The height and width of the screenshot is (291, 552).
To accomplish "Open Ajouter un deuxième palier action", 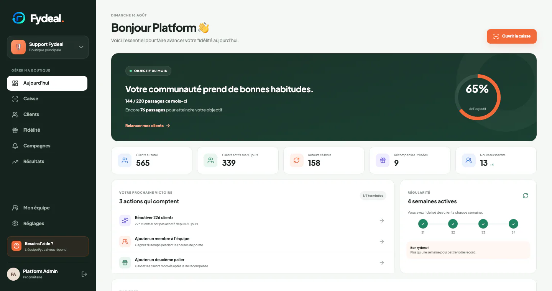I will [x=253, y=263].
